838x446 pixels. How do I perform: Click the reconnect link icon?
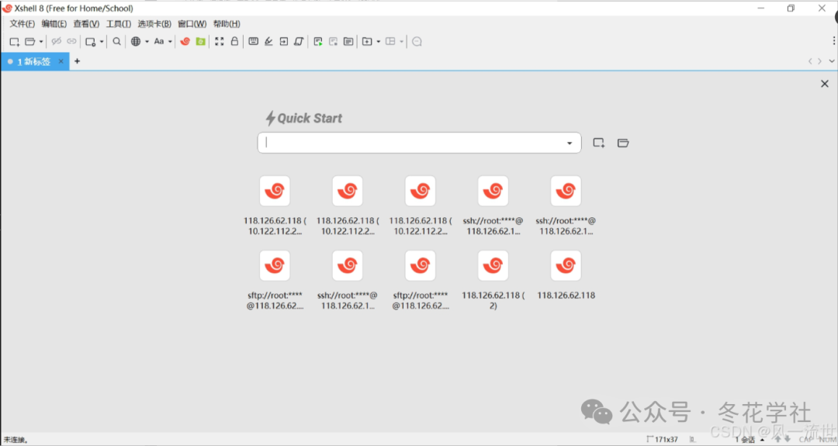click(x=71, y=42)
